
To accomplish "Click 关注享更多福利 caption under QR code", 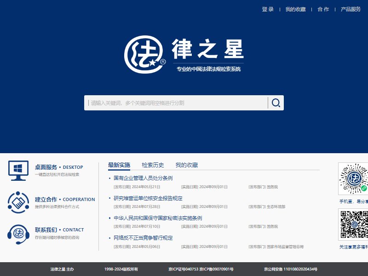I will (354, 247).
